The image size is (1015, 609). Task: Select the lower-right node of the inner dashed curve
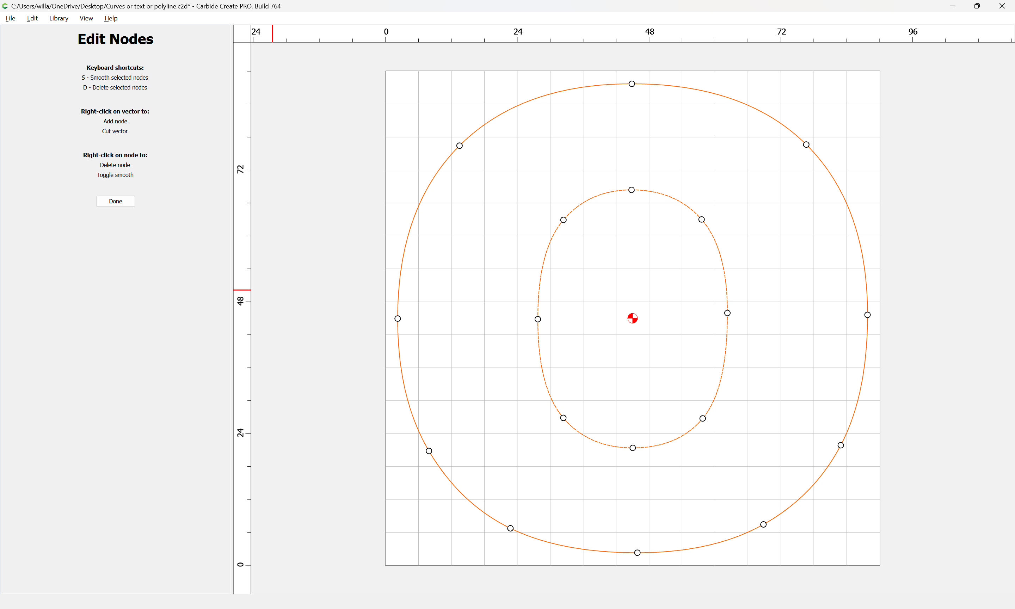(703, 419)
